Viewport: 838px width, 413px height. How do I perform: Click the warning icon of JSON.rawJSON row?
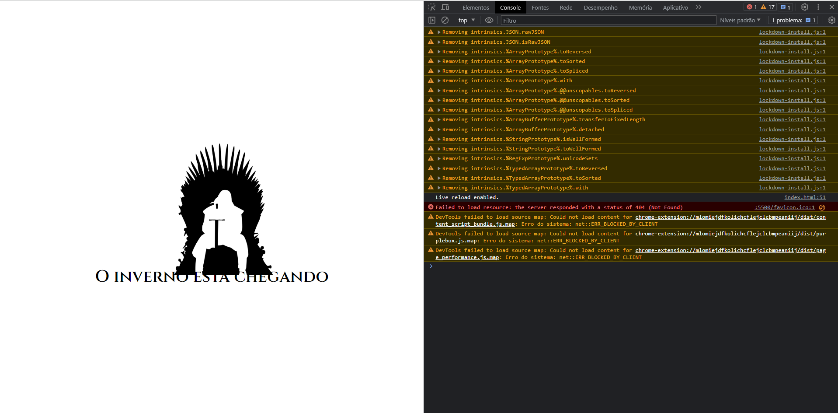tap(431, 32)
